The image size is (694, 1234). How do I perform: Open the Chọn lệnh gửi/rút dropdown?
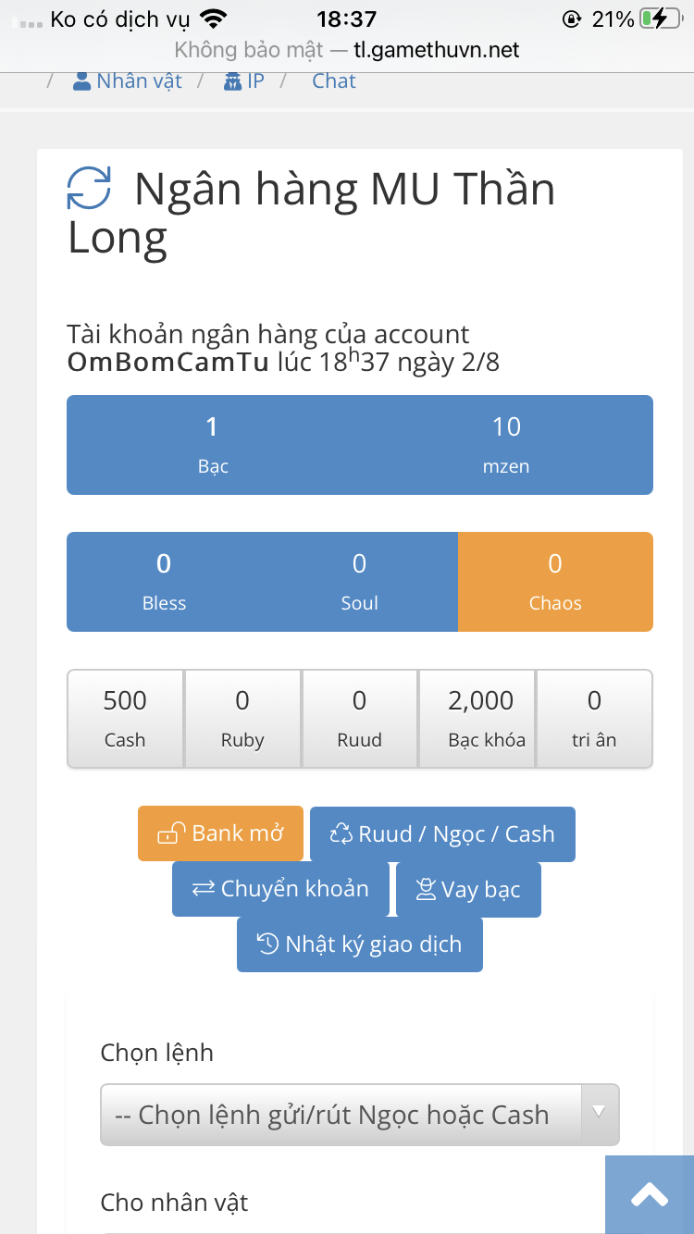[342, 1115]
